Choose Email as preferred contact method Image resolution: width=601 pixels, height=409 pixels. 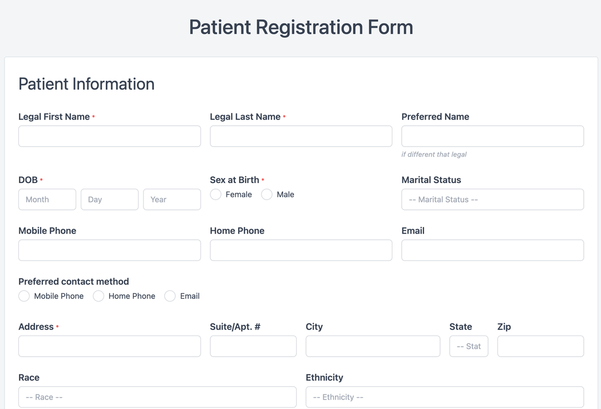click(x=170, y=296)
